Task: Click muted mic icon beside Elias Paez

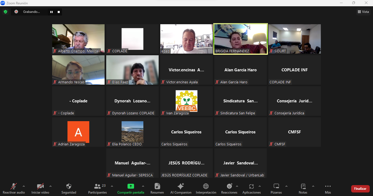Action: pos(109,82)
